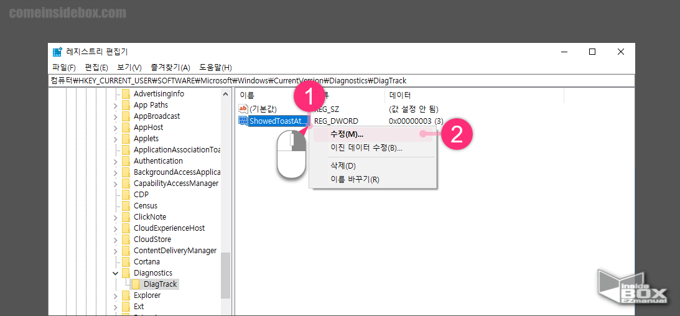Open the 파일(F) menu
680x316 pixels.
[x=63, y=68]
